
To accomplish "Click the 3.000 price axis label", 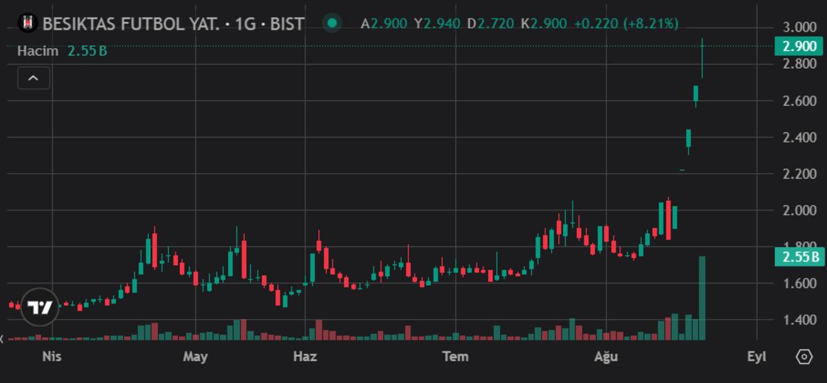I will [x=799, y=28].
